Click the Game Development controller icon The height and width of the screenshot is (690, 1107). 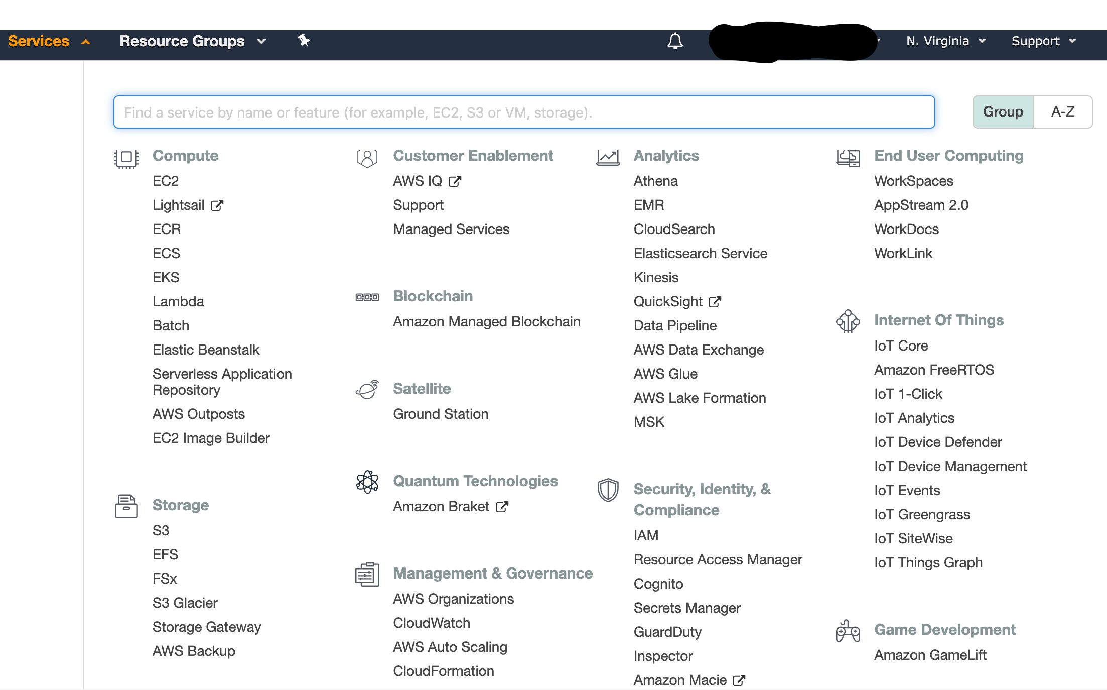(x=848, y=631)
